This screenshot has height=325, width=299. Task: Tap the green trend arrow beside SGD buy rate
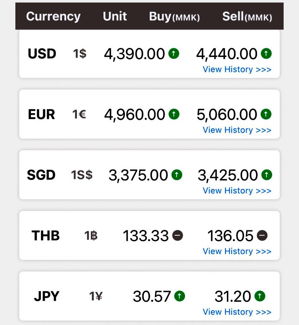(x=176, y=175)
